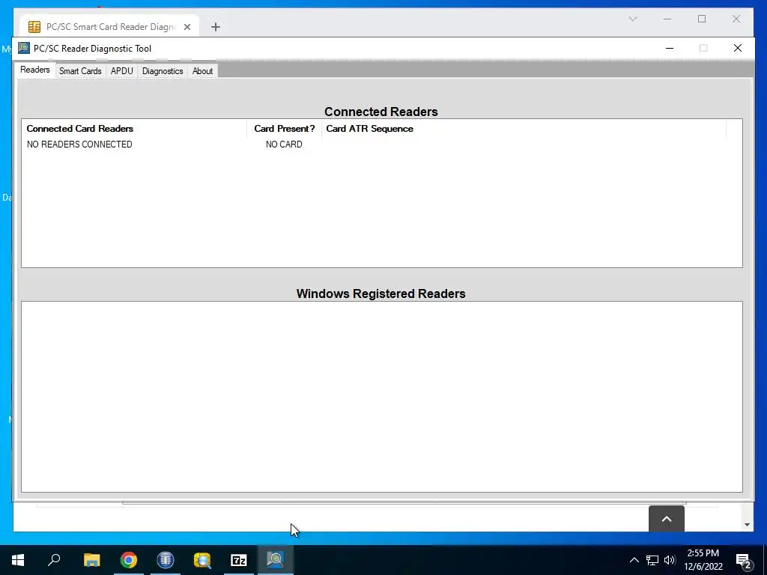767x575 pixels.
Task: Close the browser window
Action: coord(736,19)
